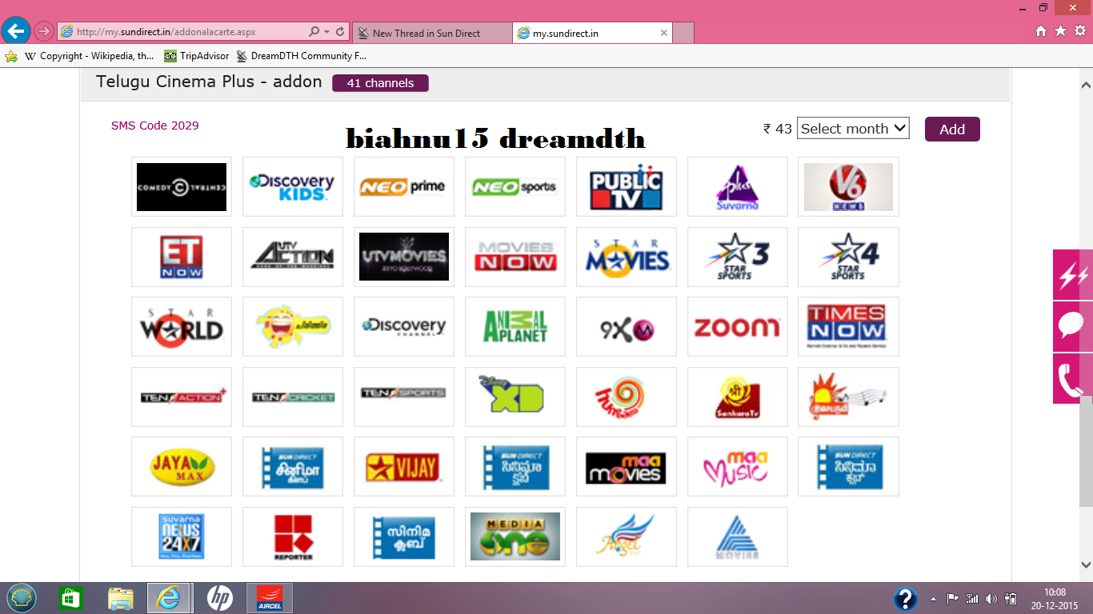Click the page vertical scrollbar thumb

click(x=1086, y=451)
